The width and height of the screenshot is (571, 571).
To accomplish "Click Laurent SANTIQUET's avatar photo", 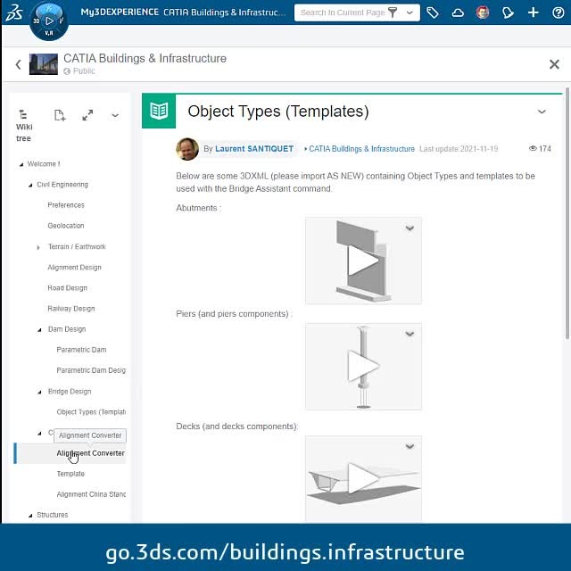I will tap(187, 149).
